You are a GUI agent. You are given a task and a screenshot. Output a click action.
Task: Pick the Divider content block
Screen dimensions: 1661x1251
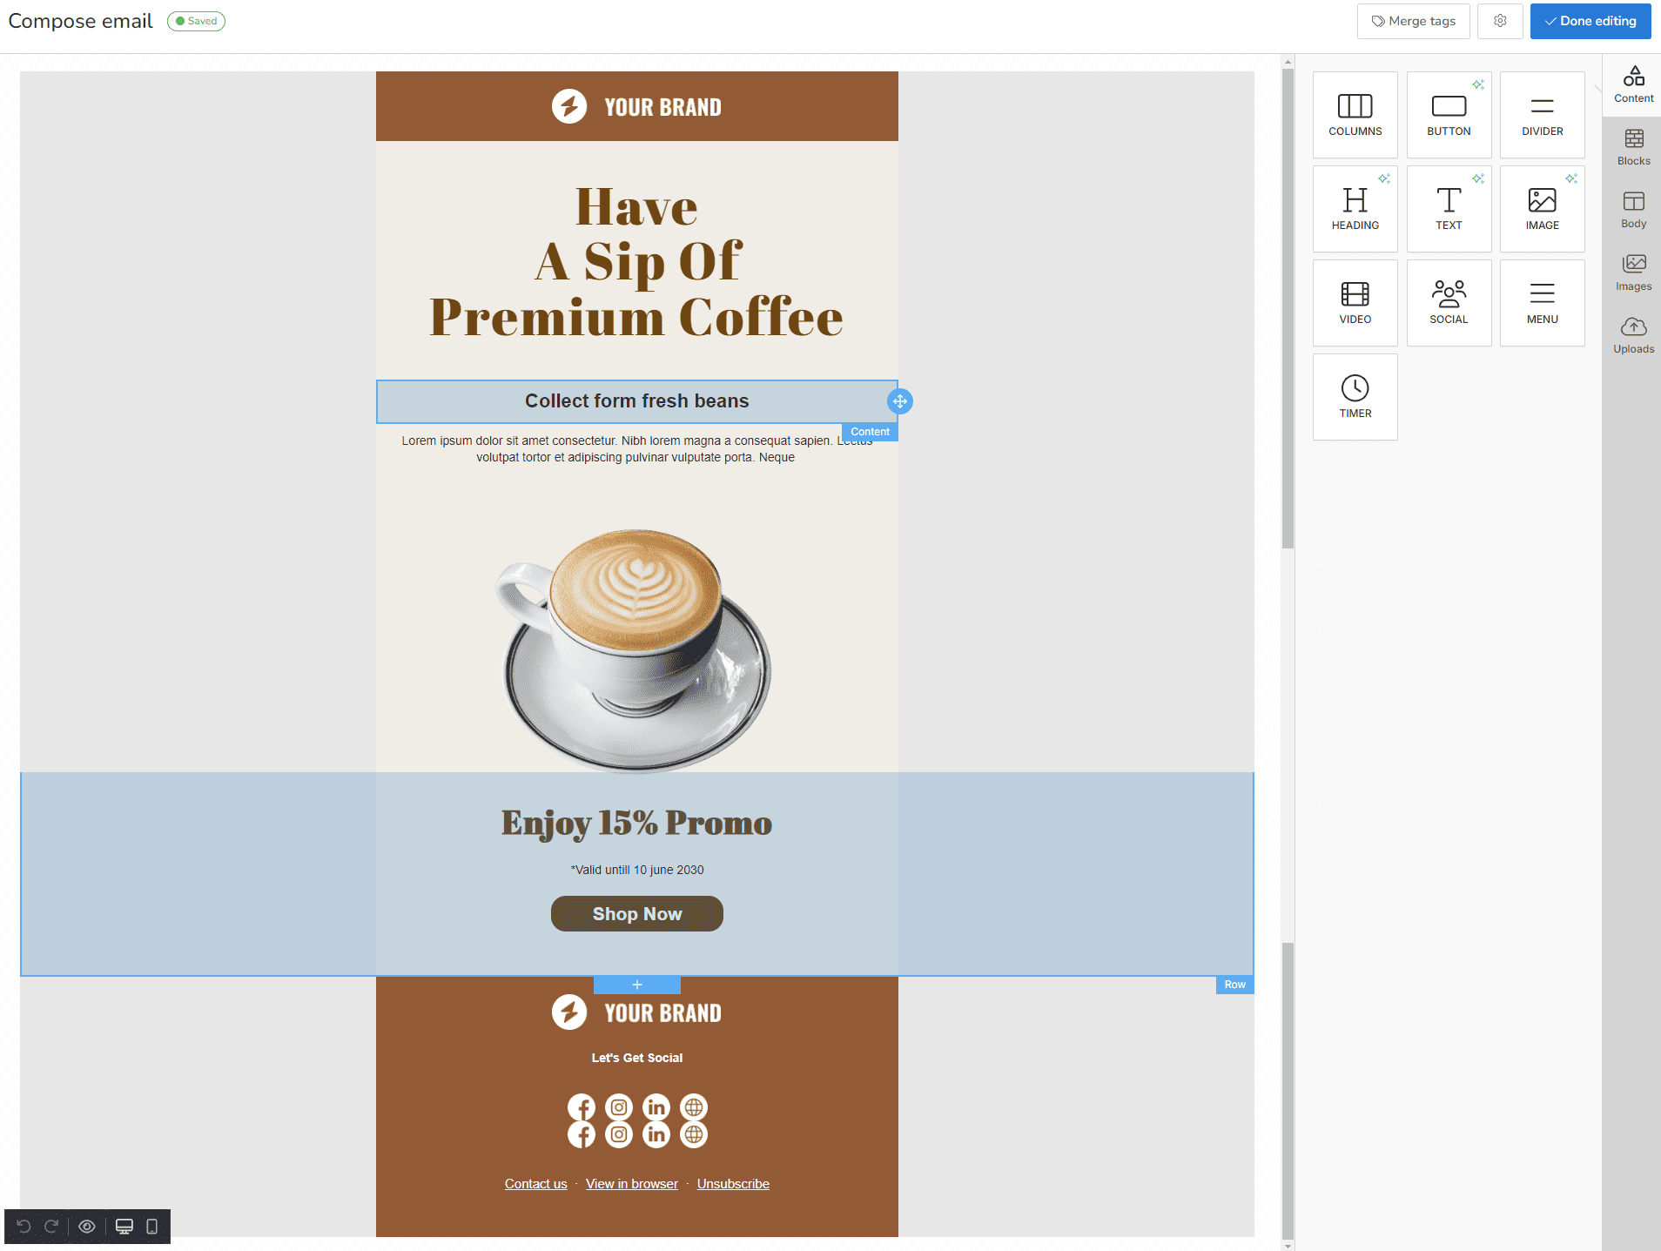1542,115
